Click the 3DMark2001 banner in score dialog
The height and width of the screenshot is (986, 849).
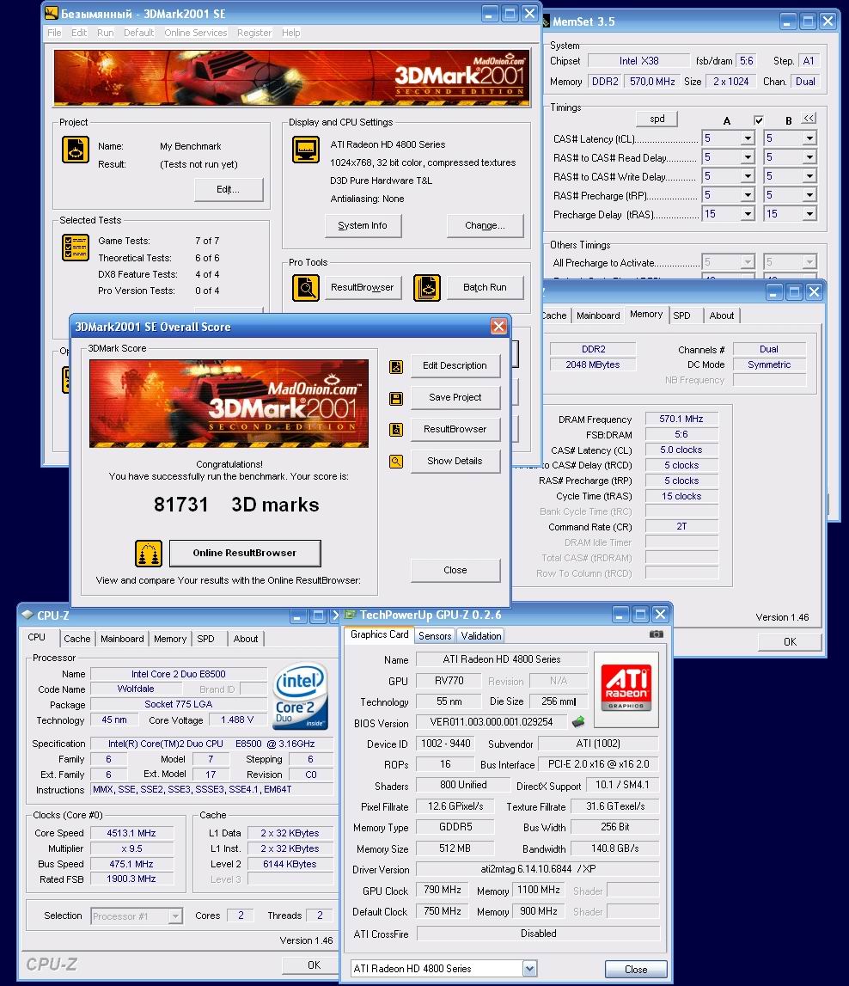[x=229, y=404]
